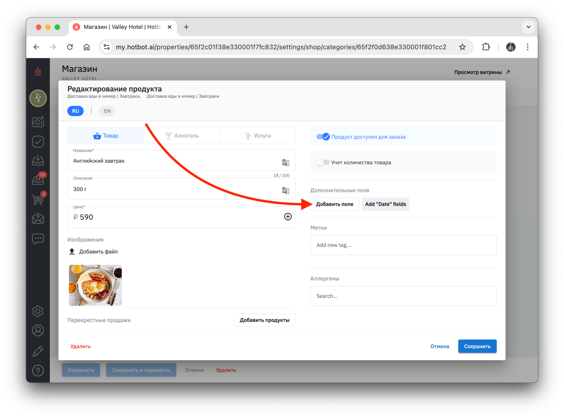The width and height of the screenshot is (564, 417).
Task: Open 'Просмотр витрины' storefront preview
Action: click(483, 72)
